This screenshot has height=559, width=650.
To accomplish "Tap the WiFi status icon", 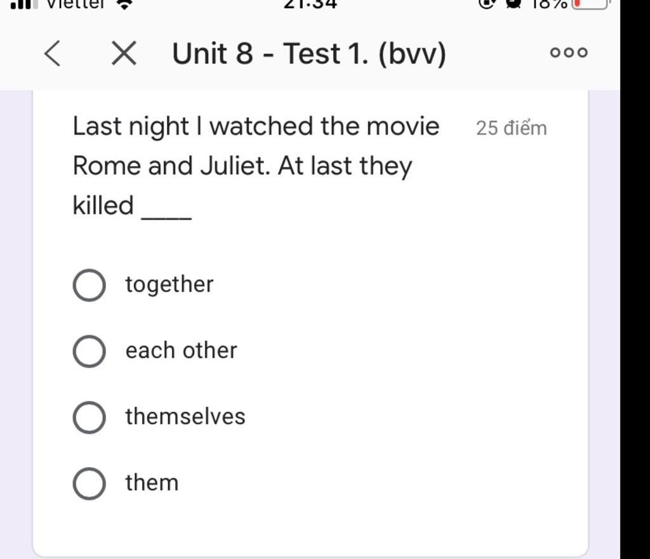I will pos(124,4).
